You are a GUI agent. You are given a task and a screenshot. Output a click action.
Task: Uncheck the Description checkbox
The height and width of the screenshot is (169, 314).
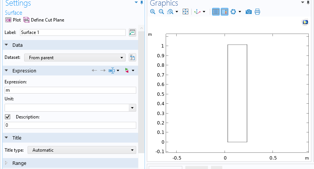pos(8,117)
